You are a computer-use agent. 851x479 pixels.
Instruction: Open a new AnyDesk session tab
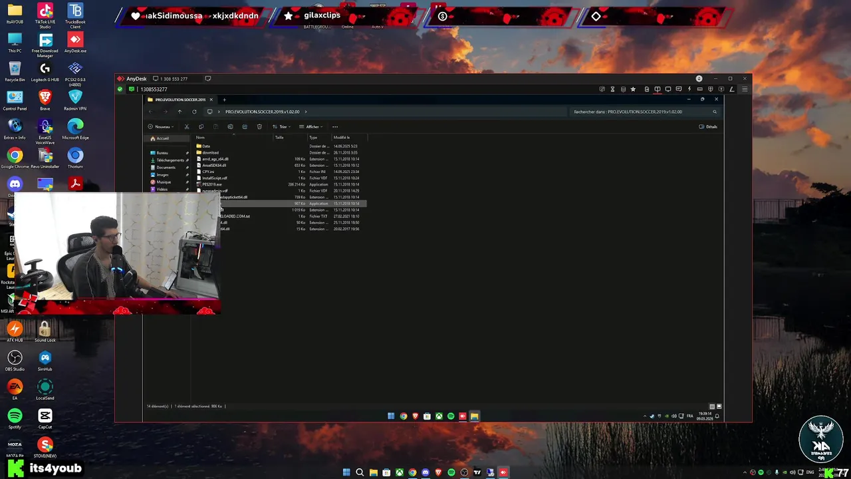tap(208, 79)
